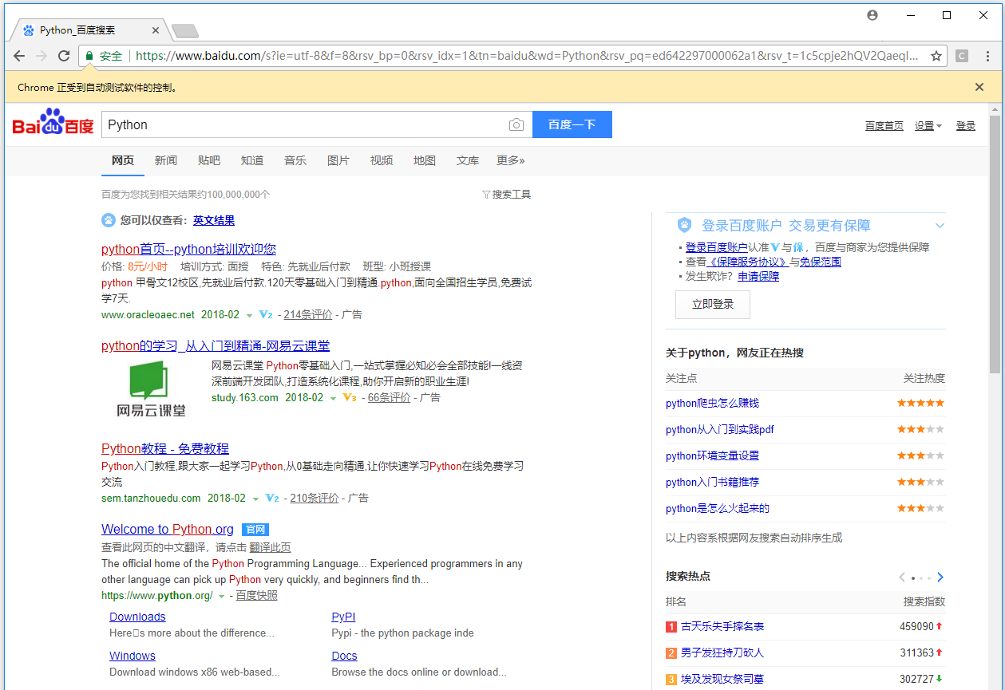The image size is (1005, 690).
Task: Click 翻译此页 link
Action: point(271,547)
